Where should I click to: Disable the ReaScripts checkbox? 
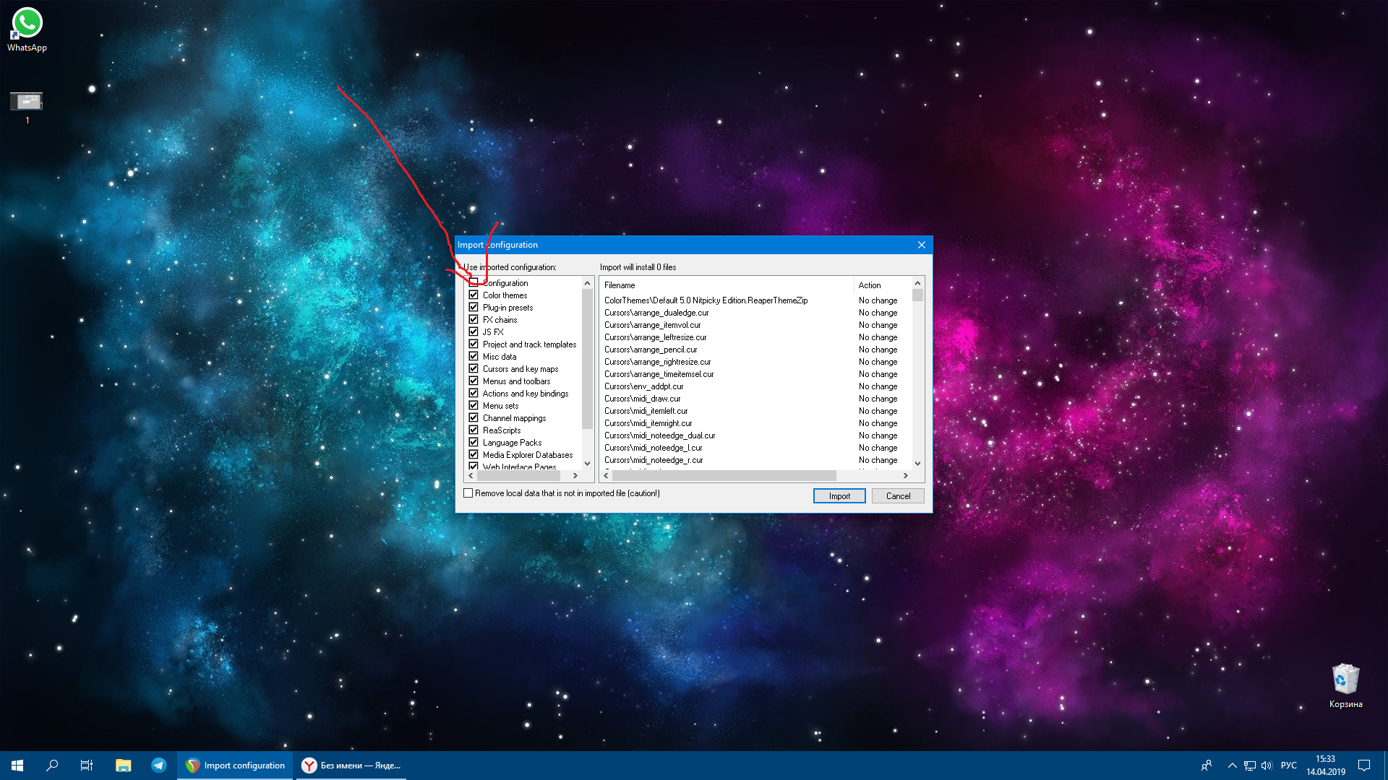pyautogui.click(x=474, y=430)
